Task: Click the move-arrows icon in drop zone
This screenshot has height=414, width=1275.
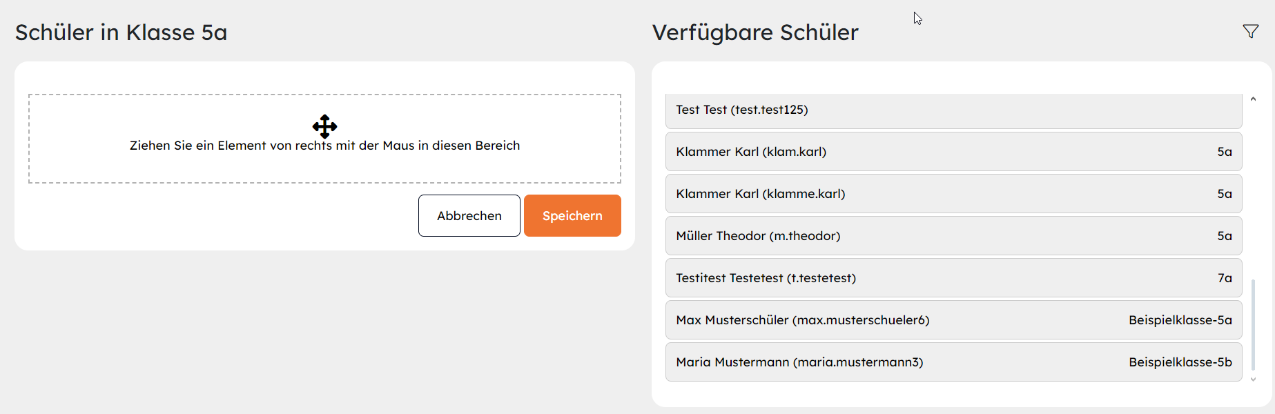Action: [324, 126]
